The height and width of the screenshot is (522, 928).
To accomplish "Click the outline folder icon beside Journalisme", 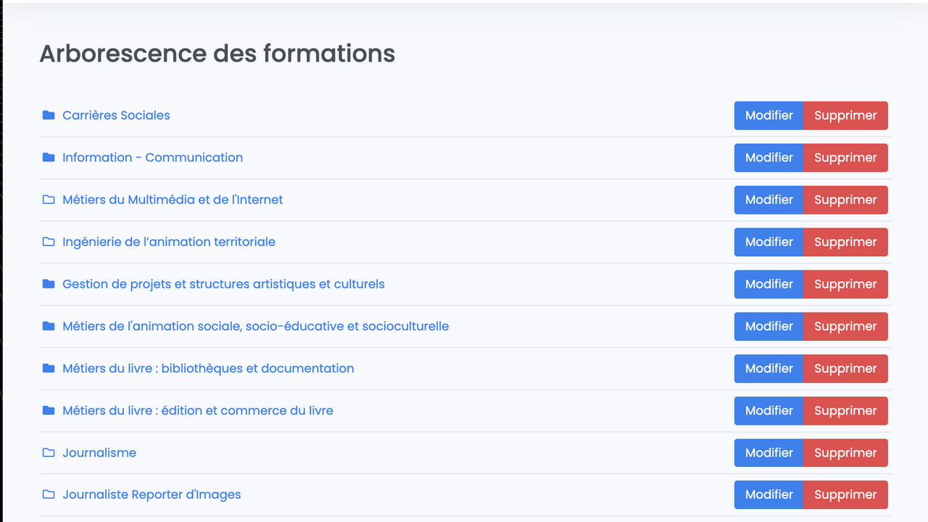I will pos(49,452).
